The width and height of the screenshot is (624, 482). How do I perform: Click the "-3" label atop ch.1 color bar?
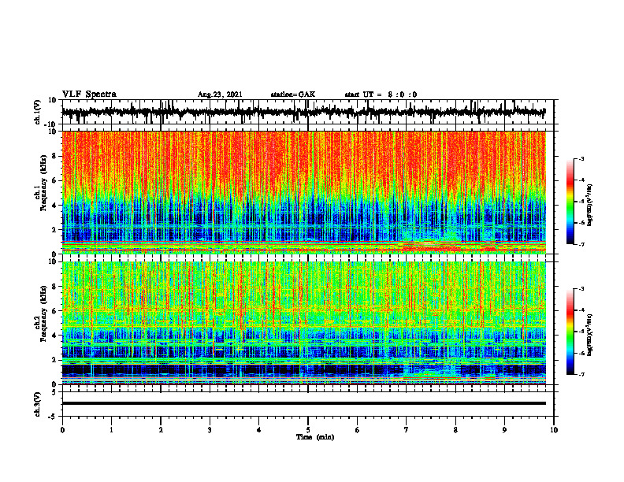(x=581, y=158)
